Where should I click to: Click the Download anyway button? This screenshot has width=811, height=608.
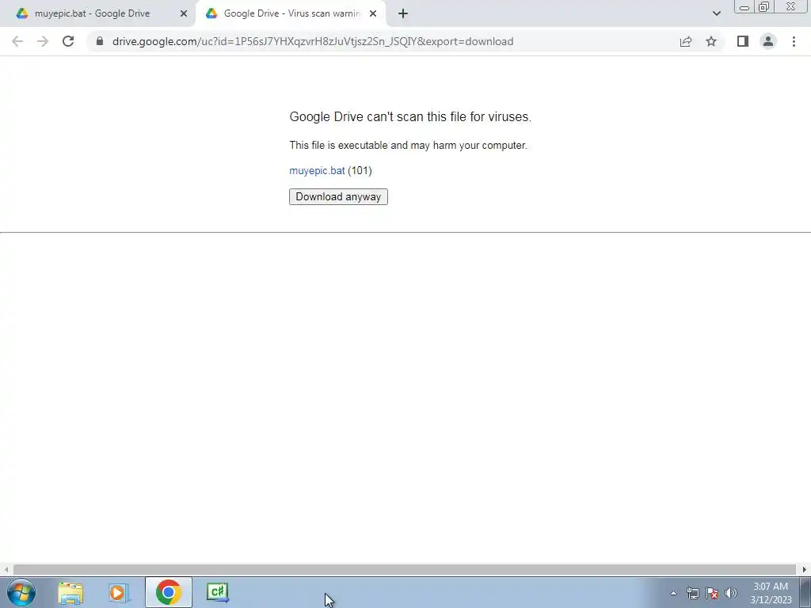click(x=338, y=196)
